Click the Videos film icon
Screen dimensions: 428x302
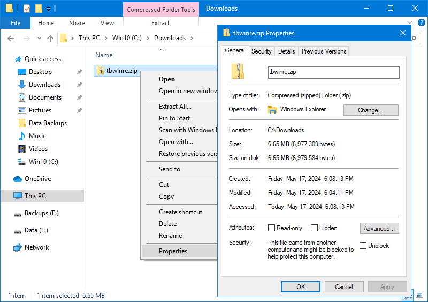click(x=22, y=149)
